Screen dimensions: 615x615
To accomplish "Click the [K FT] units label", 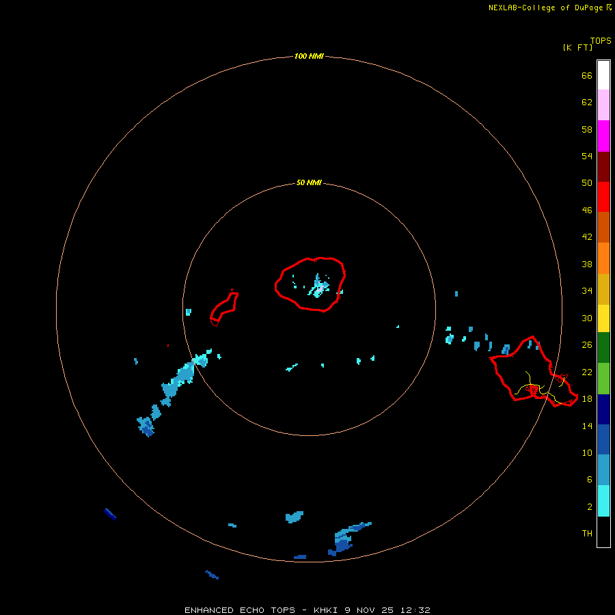I will click(577, 47).
